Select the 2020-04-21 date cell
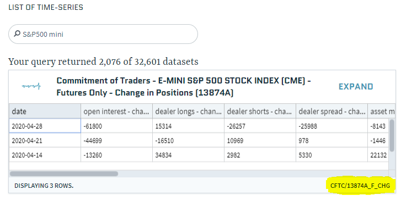The width and height of the screenshot is (401, 201). pos(45,141)
